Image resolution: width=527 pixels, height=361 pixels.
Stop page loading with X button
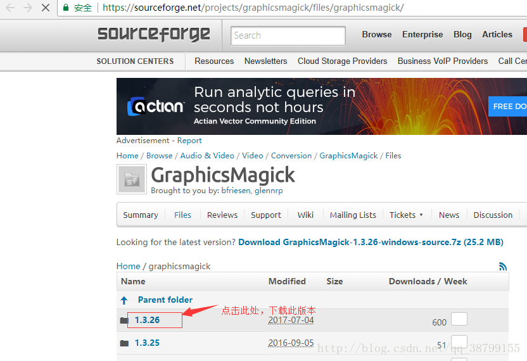46,8
